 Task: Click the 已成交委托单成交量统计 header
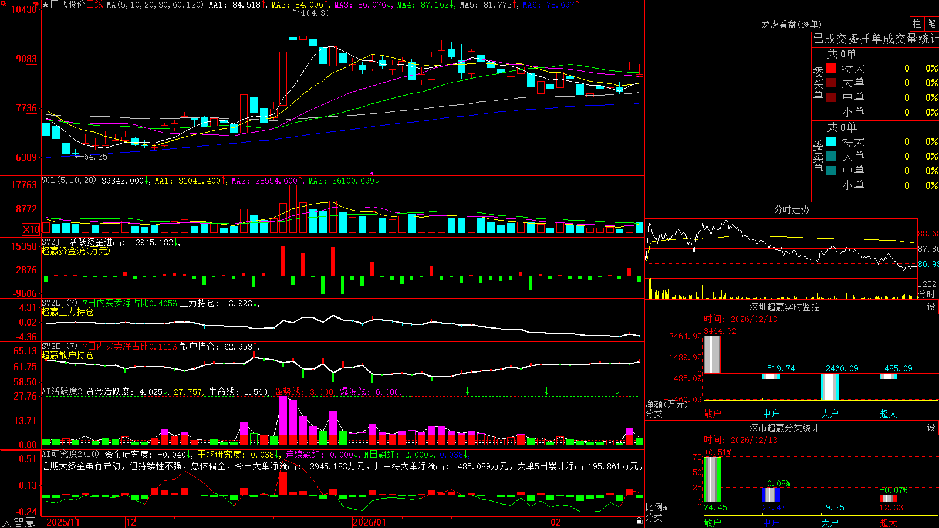click(x=876, y=39)
